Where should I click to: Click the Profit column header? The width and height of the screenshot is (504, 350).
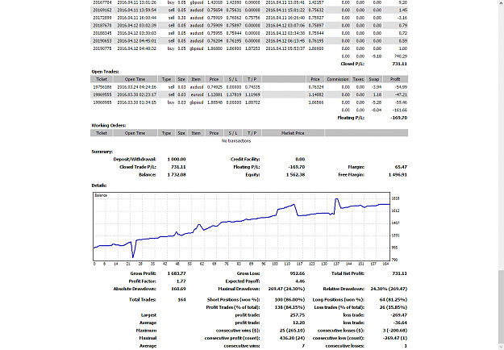point(395,79)
